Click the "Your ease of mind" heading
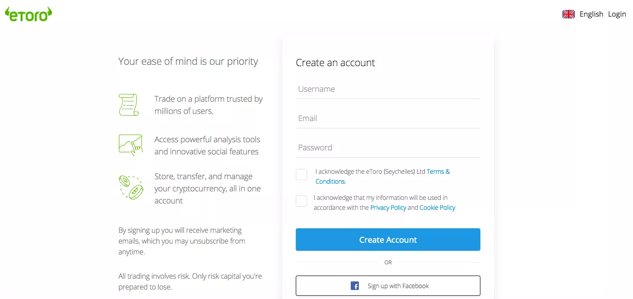633x299 pixels. click(x=188, y=61)
